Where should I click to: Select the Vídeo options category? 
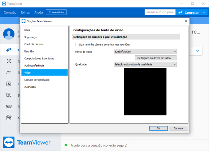coord(45,73)
